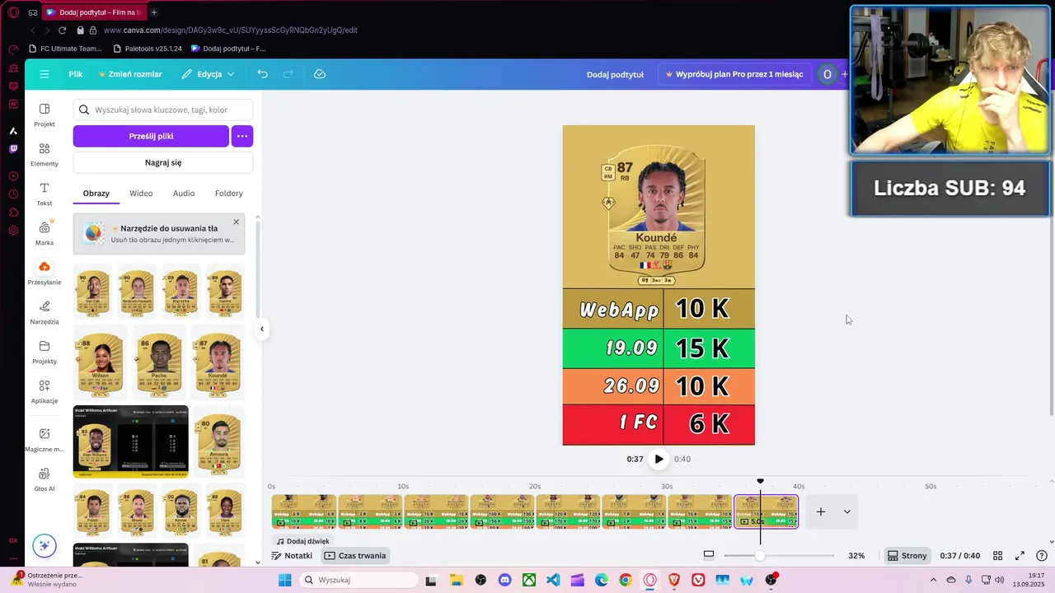The image size is (1055, 593).
Task: Switch to the Obrazy tab
Action: click(96, 194)
